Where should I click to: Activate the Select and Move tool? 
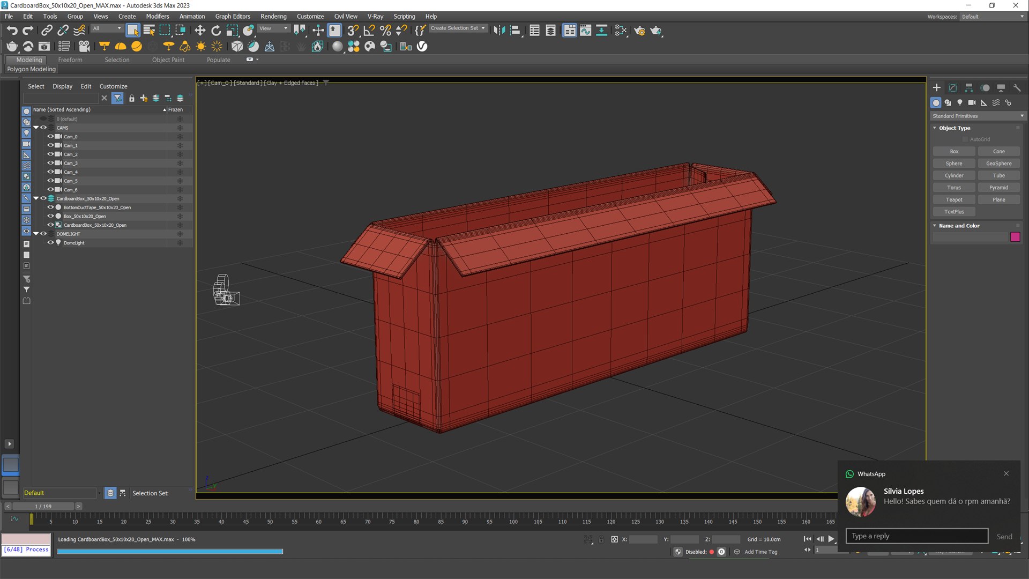[200, 31]
